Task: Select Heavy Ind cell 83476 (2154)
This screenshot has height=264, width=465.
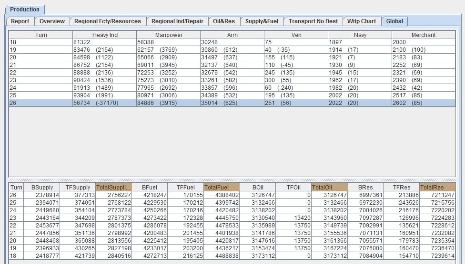Action: (105, 50)
